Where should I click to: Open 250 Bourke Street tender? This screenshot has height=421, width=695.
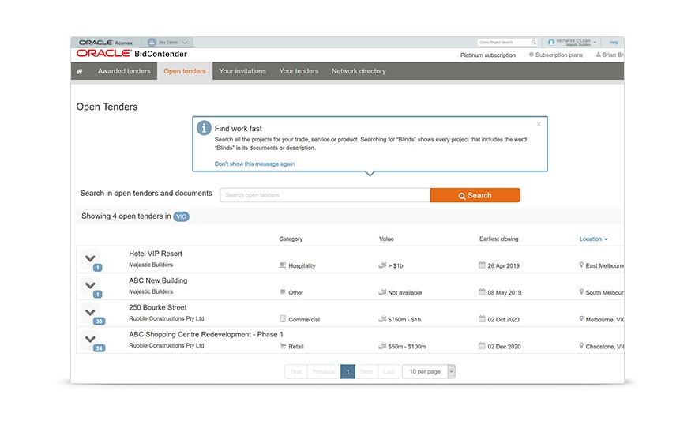click(157, 307)
